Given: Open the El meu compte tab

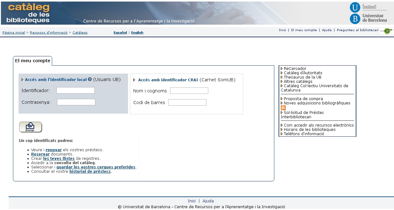Looking at the screenshot, I should pos(33,61).
